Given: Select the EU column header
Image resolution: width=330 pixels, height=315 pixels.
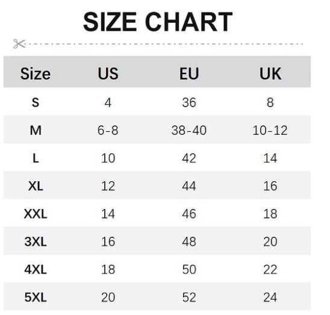Looking at the screenshot, I should (x=189, y=73).
